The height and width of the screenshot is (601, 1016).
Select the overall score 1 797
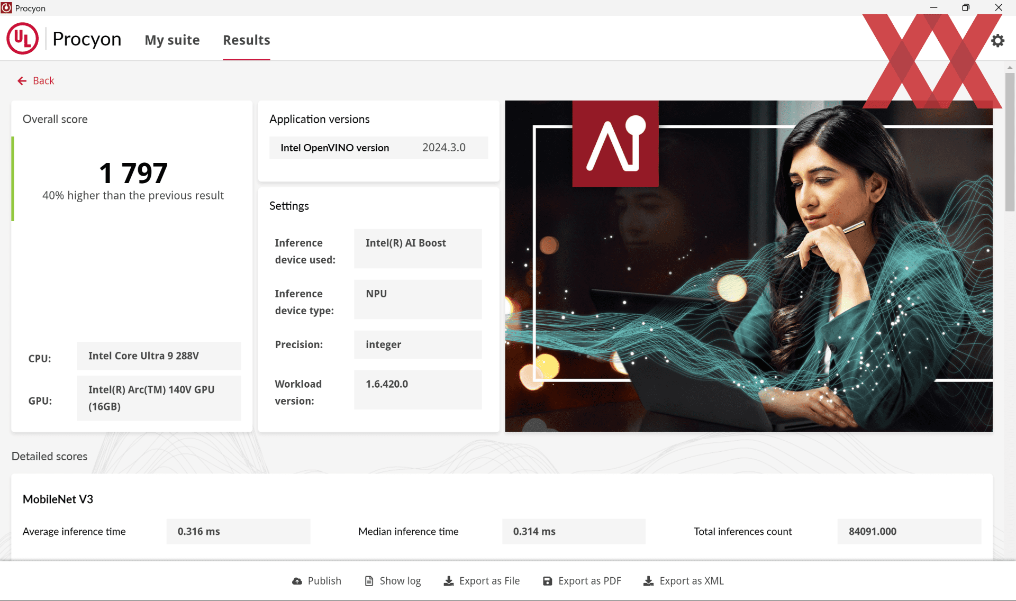(x=133, y=173)
